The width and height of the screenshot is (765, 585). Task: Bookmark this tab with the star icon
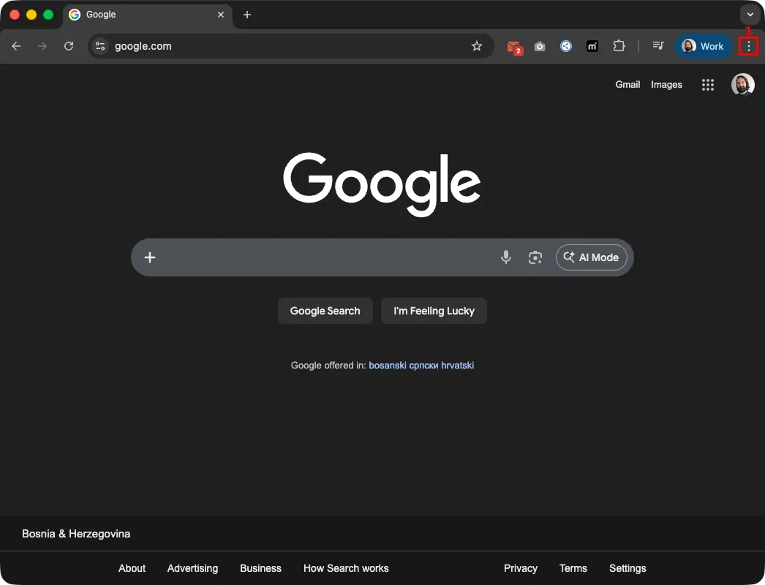(x=477, y=46)
